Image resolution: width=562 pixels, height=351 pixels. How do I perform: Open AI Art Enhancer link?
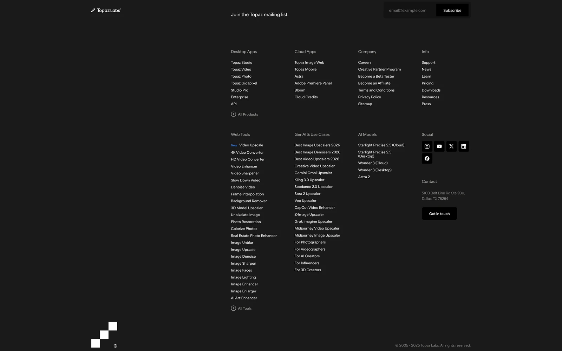point(244,298)
